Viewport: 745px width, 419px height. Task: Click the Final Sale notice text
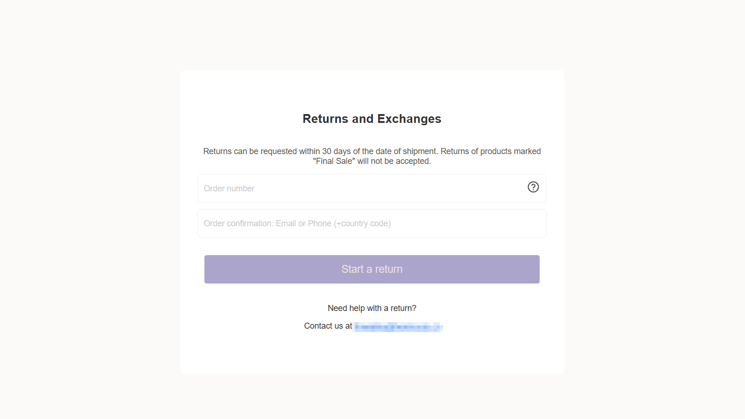[372, 161]
